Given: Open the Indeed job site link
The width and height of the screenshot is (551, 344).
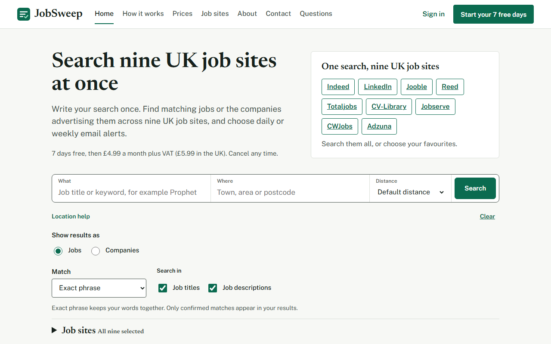Looking at the screenshot, I should click(338, 87).
